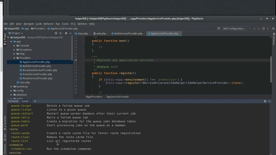276x155 pixels.
Task: Click the Run arrow icon in toolbar
Action: [250, 28]
